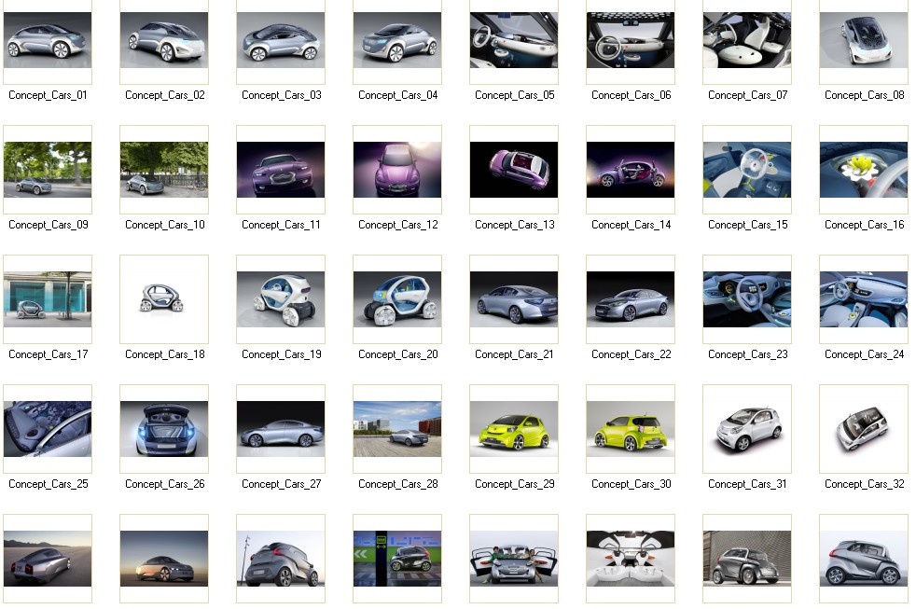Select the Concept_Cars_05 interior thumbnail
This screenshot has width=916, height=609.
(514, 40)
